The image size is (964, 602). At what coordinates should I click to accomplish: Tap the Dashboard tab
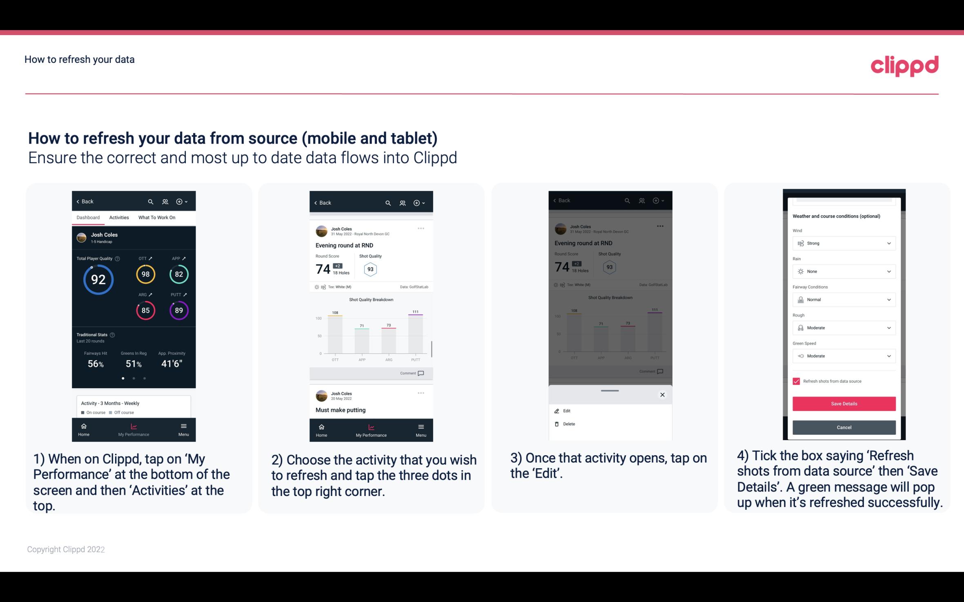pos(88,218)
